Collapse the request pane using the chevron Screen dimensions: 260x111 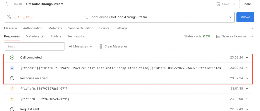click(252, 28)
